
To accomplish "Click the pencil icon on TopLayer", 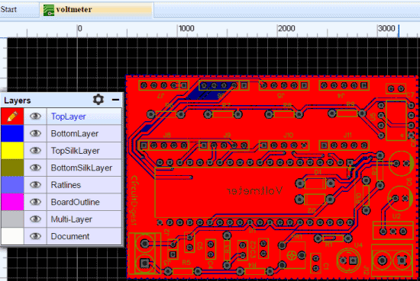I will [x=12, y=117].
